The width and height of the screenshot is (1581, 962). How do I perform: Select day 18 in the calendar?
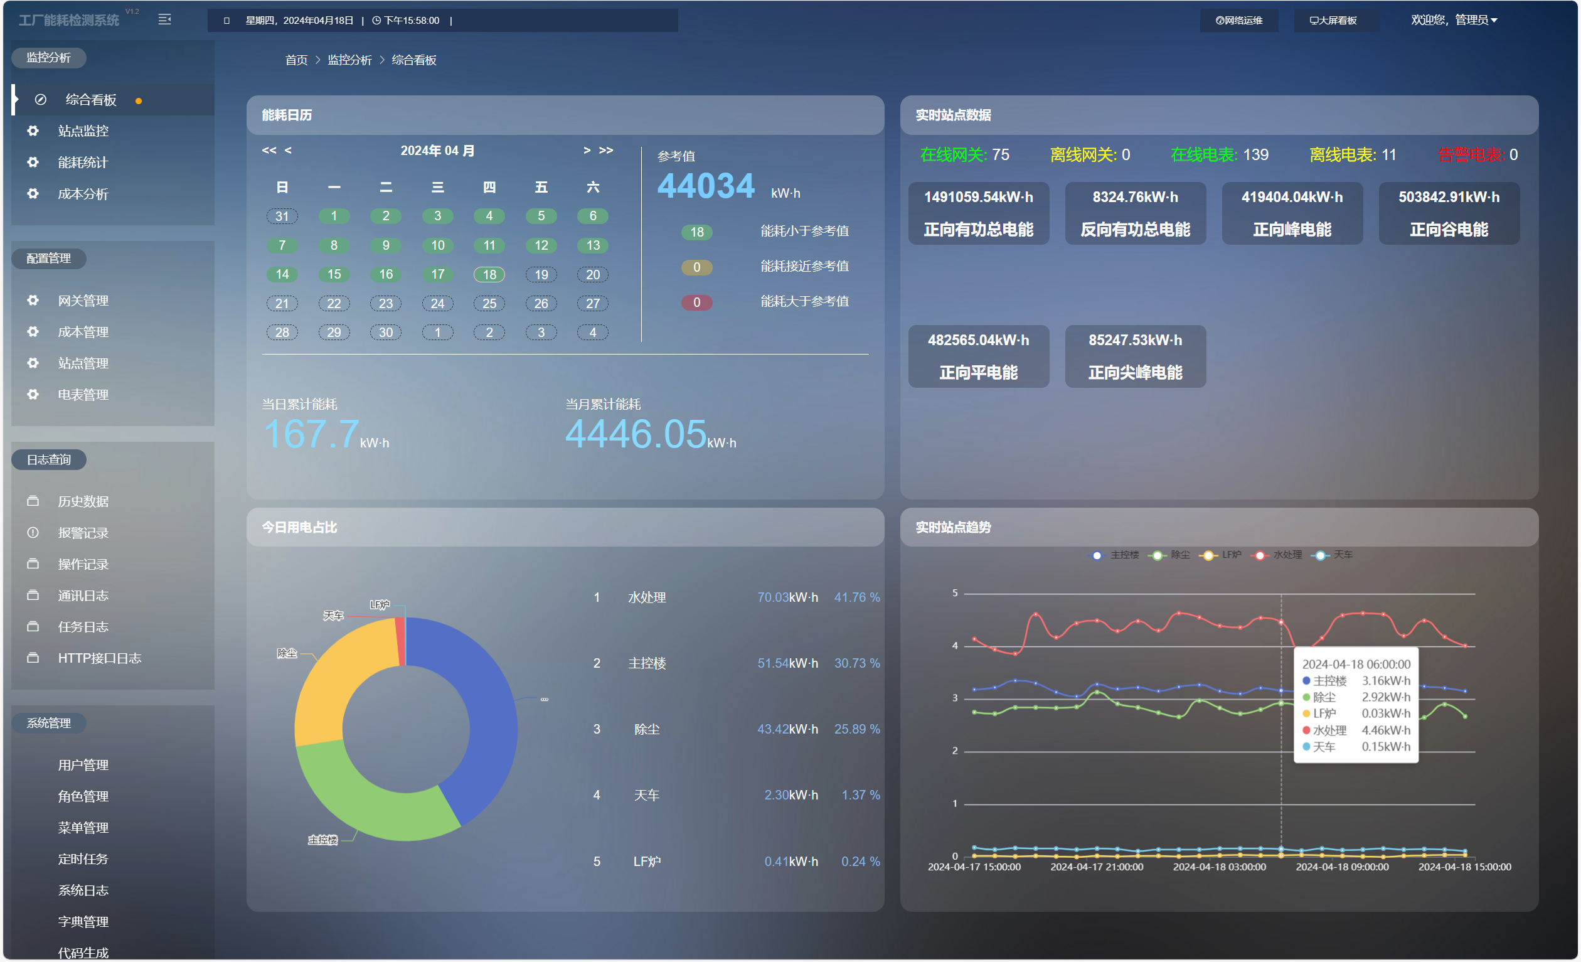[x=489, y=275]
